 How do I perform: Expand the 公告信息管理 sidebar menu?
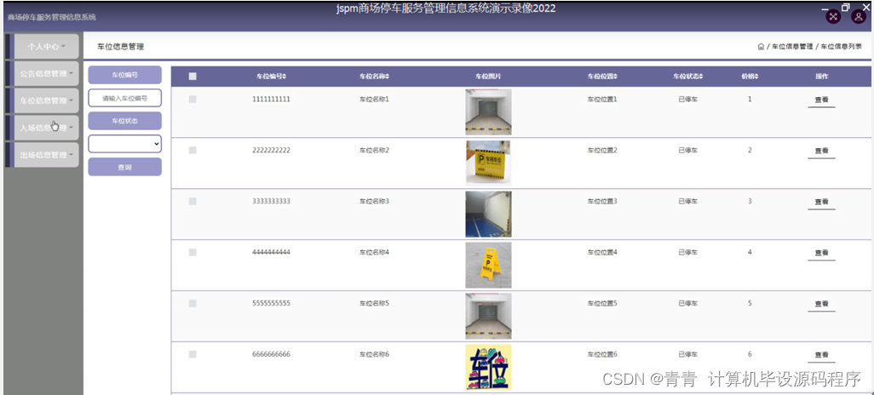[46, 73]
